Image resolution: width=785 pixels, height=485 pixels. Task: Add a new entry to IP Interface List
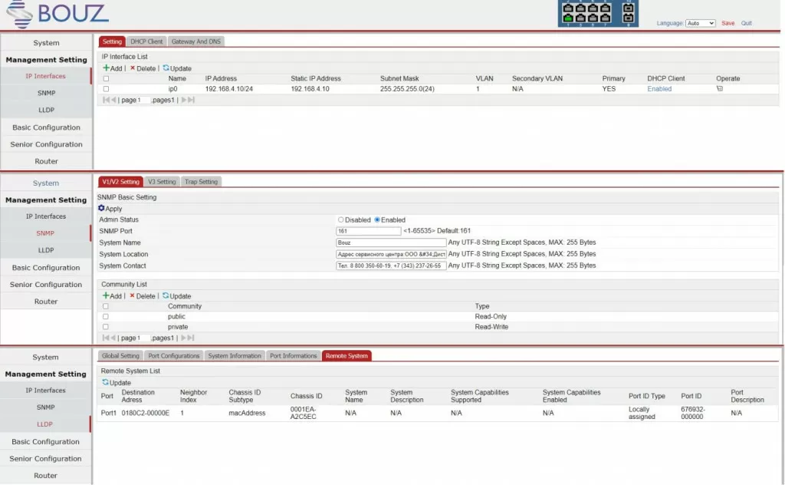[x=112, y=68]
